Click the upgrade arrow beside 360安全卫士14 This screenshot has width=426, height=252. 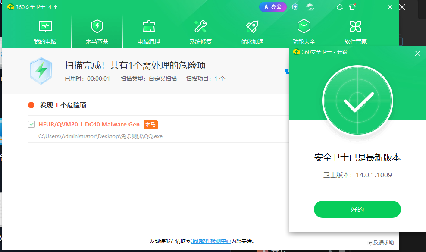(56, 7)
